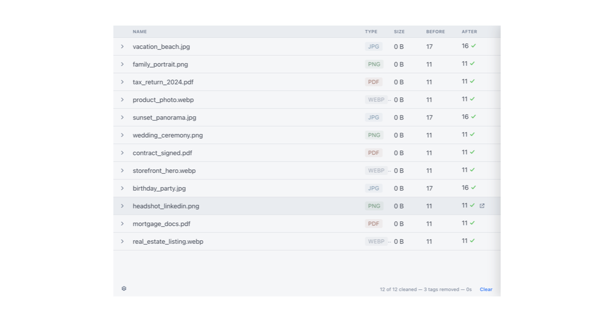This screenshot has width=614, height=322.
Task: Click the PNG badge for headshot_linkedin.png
Action: [x=374, y=206]
